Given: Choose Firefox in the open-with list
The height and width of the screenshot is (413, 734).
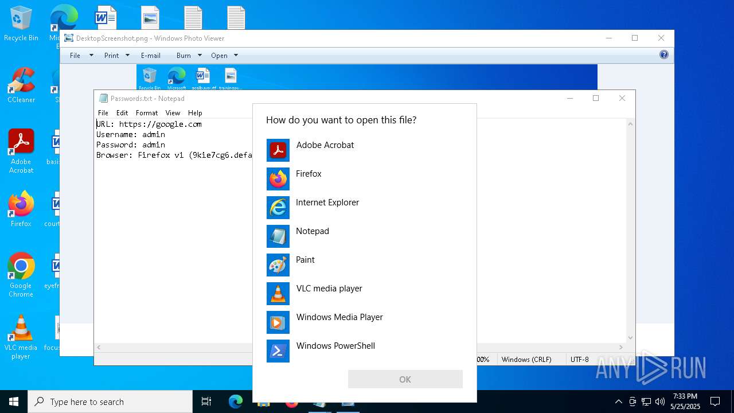Looking at the screenshot, I should [x=365, y=179].
